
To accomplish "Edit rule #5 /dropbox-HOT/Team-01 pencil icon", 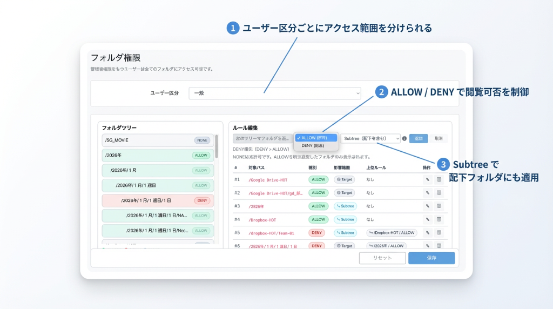I will (x=428, y=233).
